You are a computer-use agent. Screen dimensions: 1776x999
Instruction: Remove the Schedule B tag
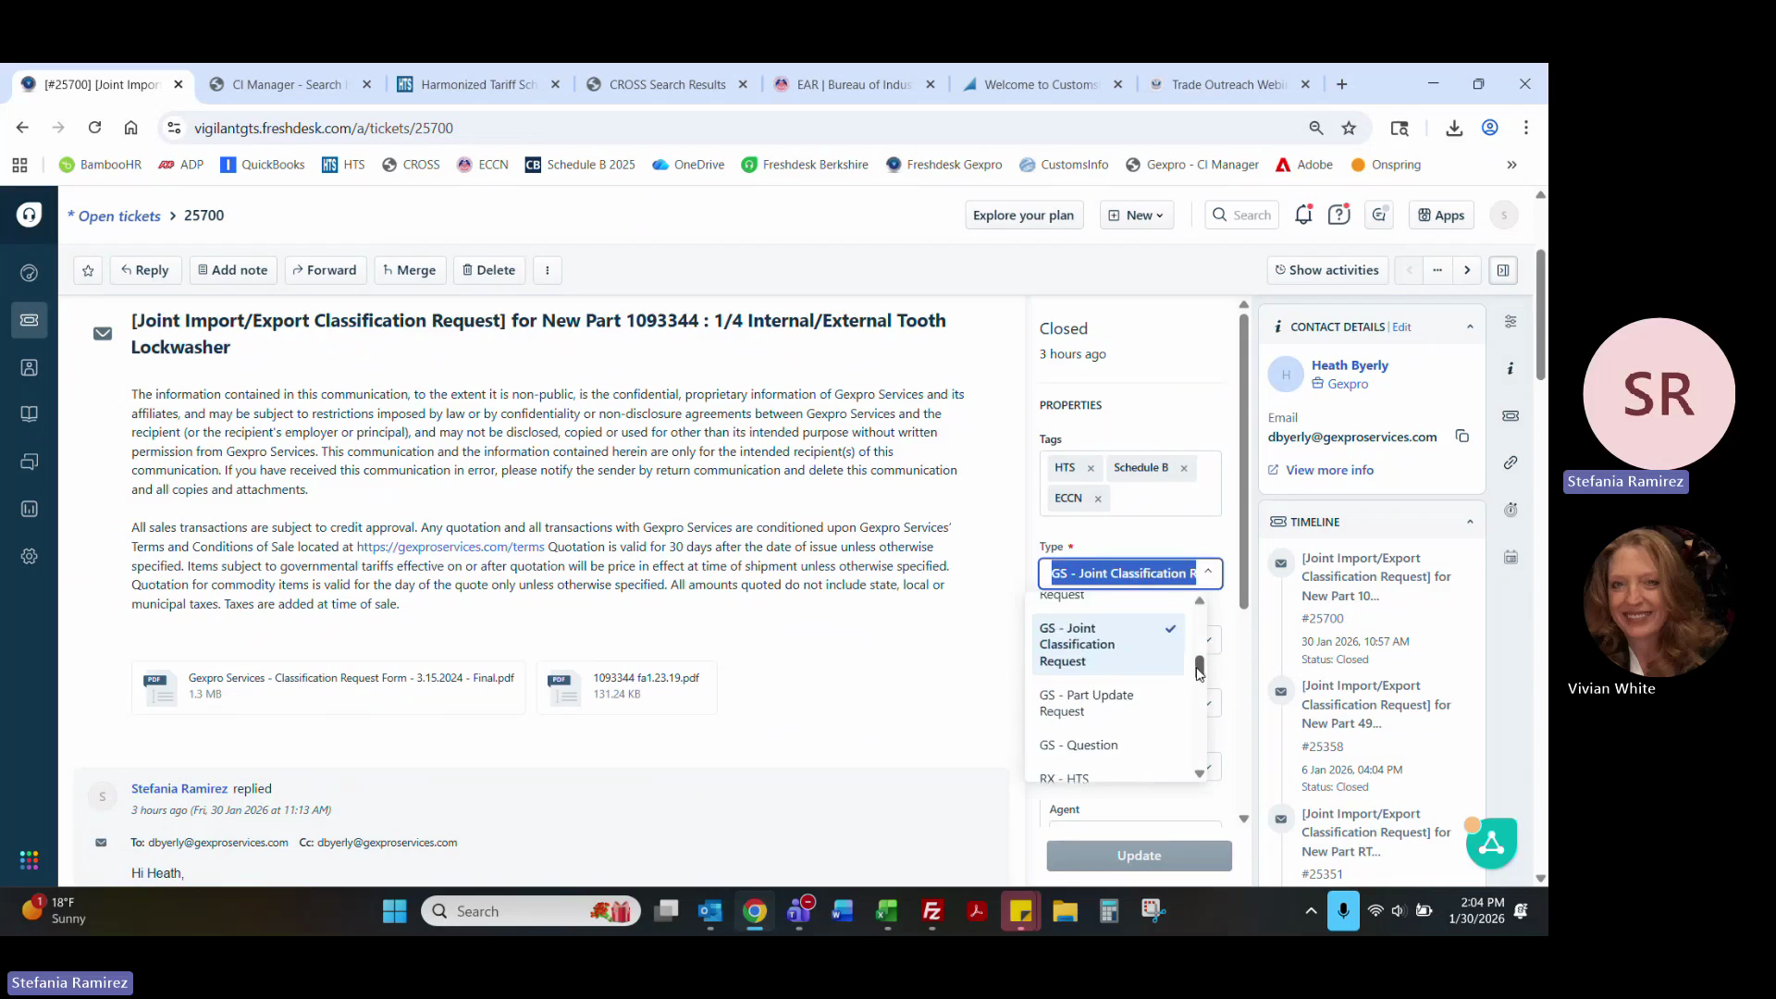(1184, 468)
